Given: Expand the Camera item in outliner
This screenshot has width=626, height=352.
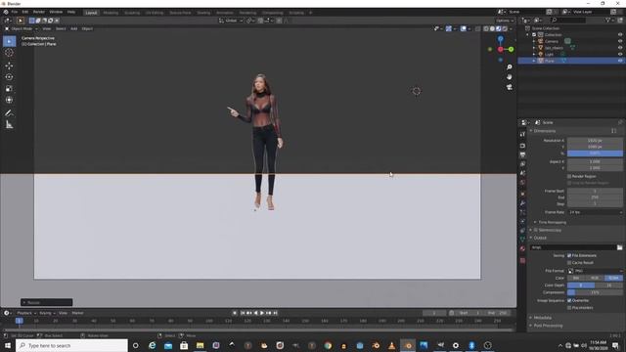Looking at the screenshot, I should click(x=534, y=41).
